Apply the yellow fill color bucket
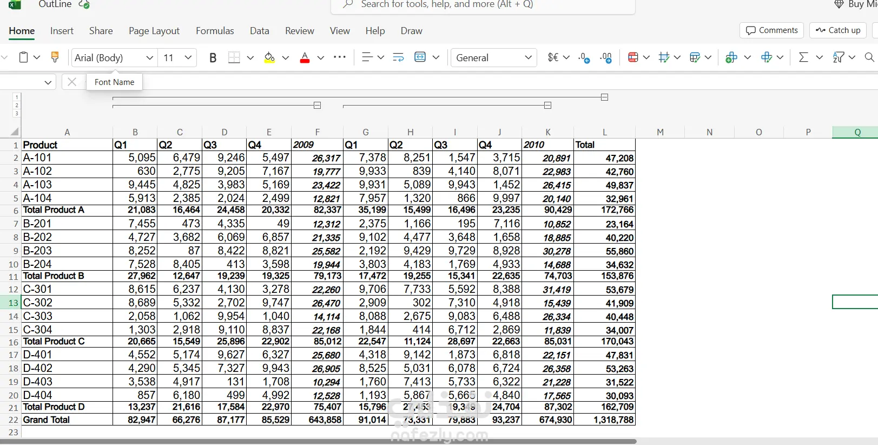Screen dimensions: 878x445 click(269, 57)
